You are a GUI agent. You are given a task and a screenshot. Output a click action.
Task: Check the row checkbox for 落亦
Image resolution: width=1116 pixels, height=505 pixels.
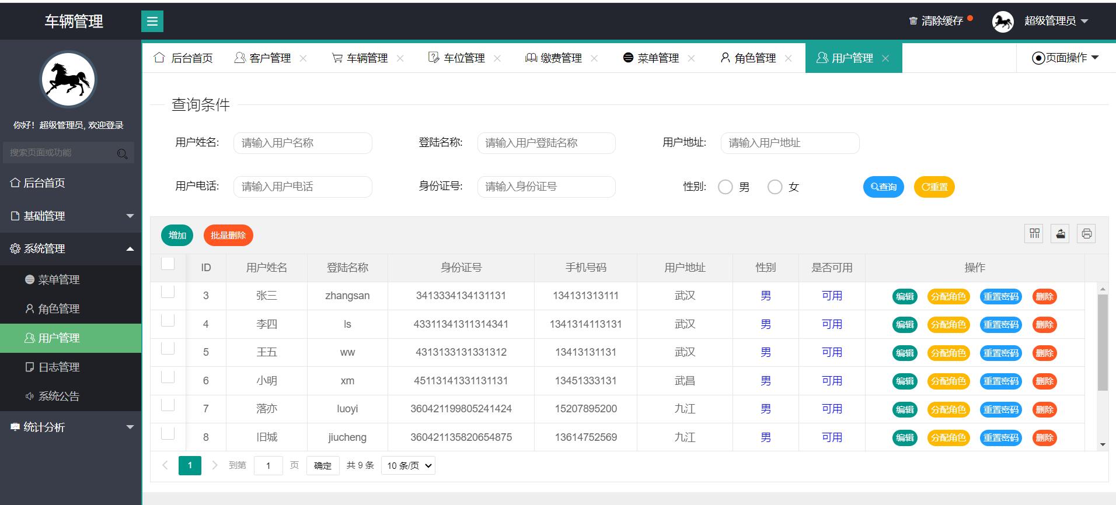pyautogui.click(x=168, y=404)
